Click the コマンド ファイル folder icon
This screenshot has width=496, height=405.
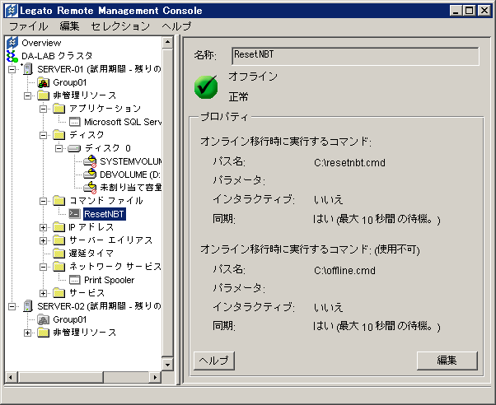click(x=58, y=201)
